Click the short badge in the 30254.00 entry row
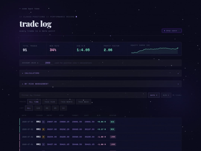Image resolution: width=201 pixels, height=151 pixels. coord(44,137)
